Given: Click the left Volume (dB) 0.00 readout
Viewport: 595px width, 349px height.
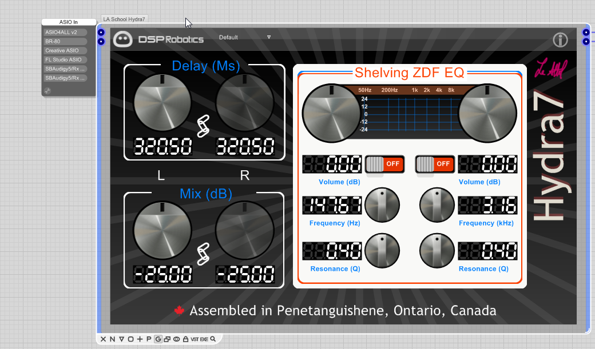Looking at the screenshot, I should coord(332,164).
